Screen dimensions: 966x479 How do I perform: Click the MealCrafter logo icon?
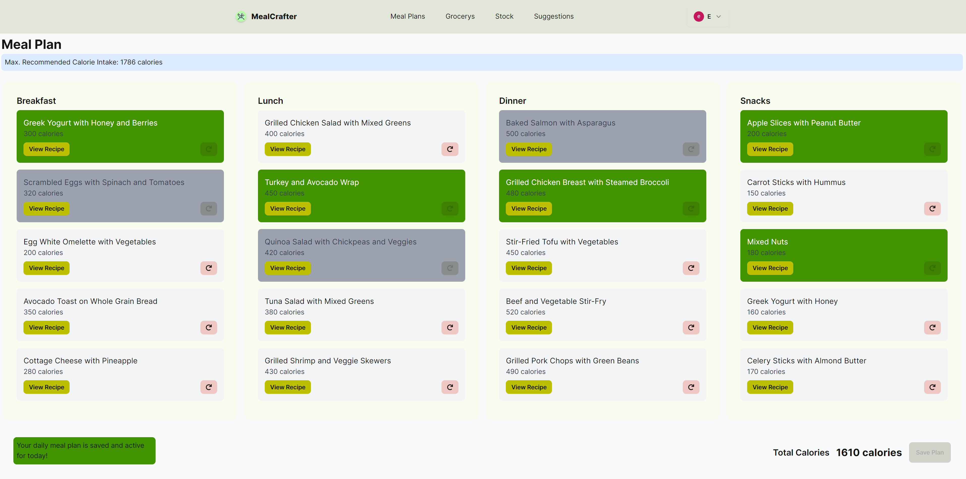pos(241,16)
